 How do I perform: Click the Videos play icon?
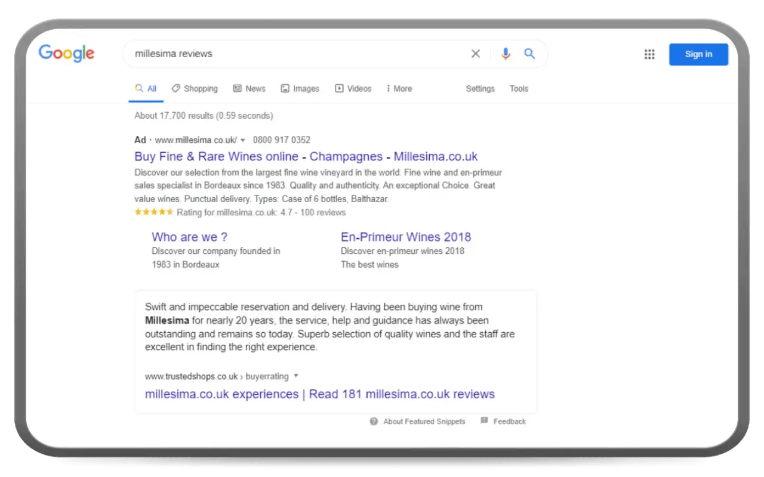pos(338,88)
